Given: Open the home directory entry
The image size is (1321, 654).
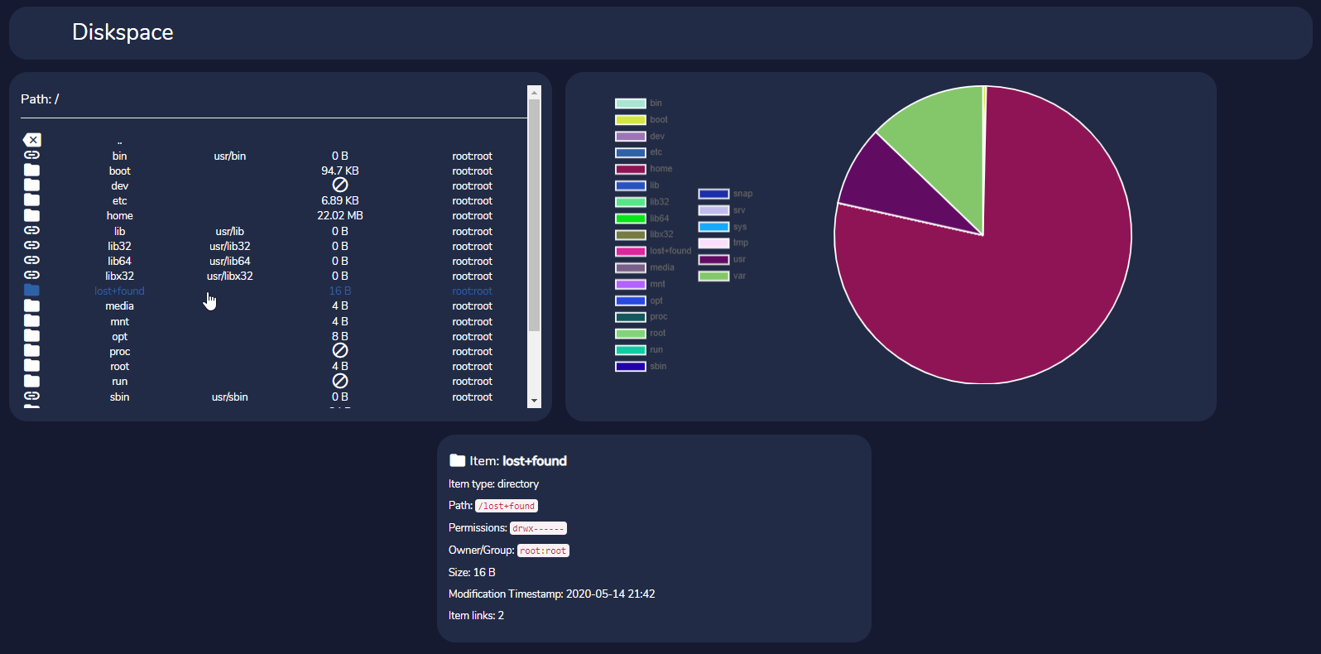Looking at the screenshot, I should (120, 215).
